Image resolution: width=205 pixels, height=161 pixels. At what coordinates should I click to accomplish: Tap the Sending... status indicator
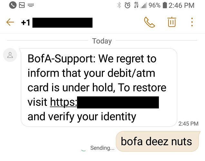pos(102,148)
